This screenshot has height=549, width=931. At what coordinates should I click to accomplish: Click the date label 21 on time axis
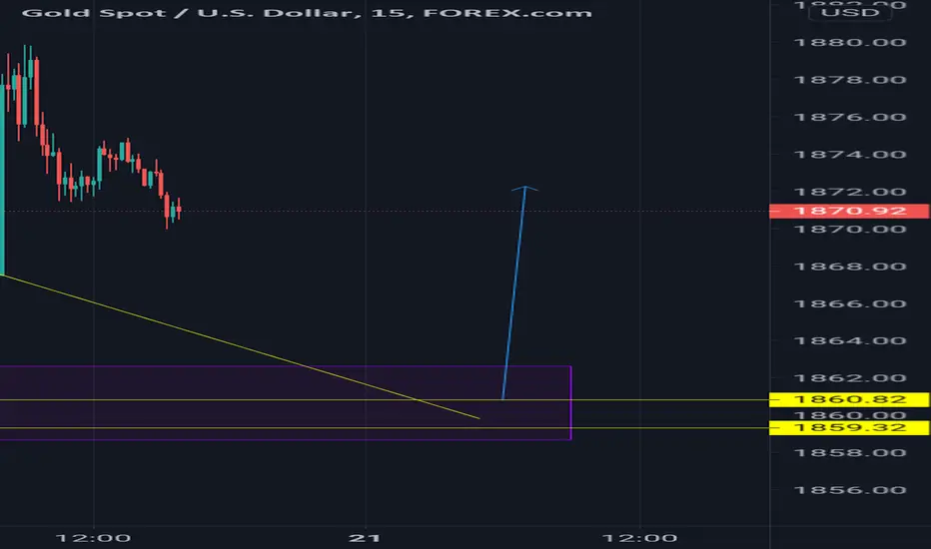(x=365, y=538)
